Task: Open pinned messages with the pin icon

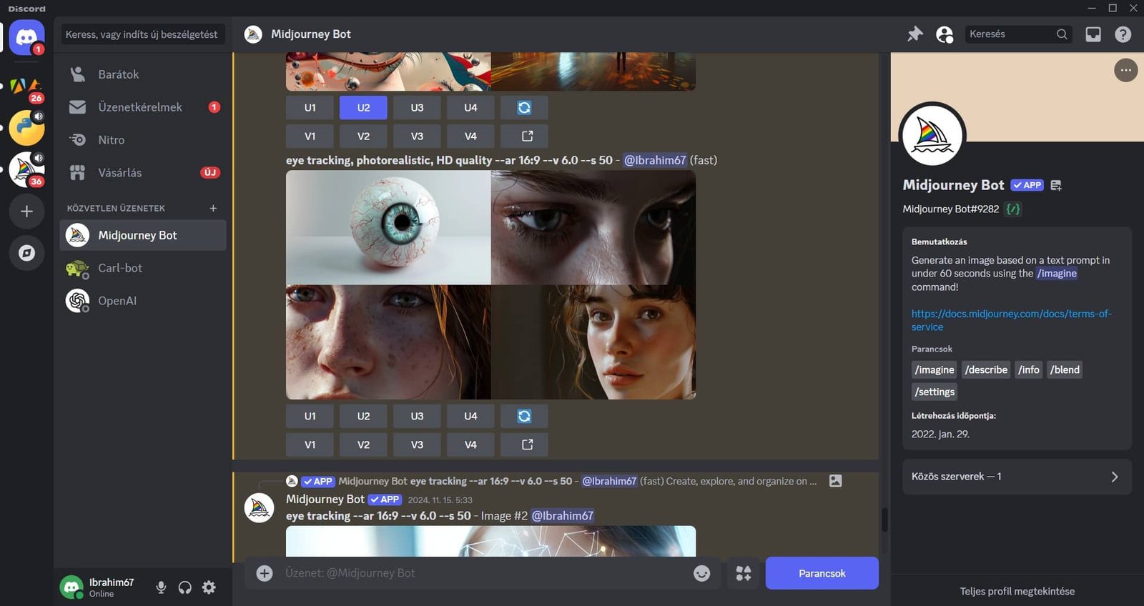Action: pos(915,34)
